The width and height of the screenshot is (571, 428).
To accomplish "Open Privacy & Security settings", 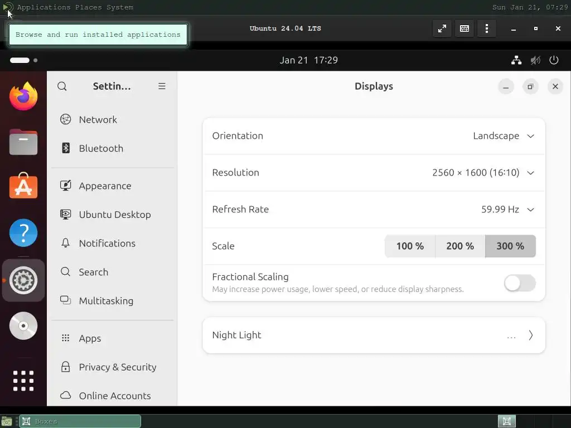I will pyautogui.click(x=112, y=367).
